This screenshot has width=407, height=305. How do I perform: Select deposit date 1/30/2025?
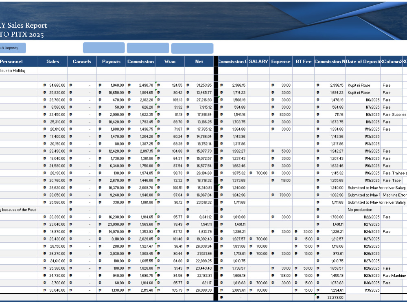(363, 283)
